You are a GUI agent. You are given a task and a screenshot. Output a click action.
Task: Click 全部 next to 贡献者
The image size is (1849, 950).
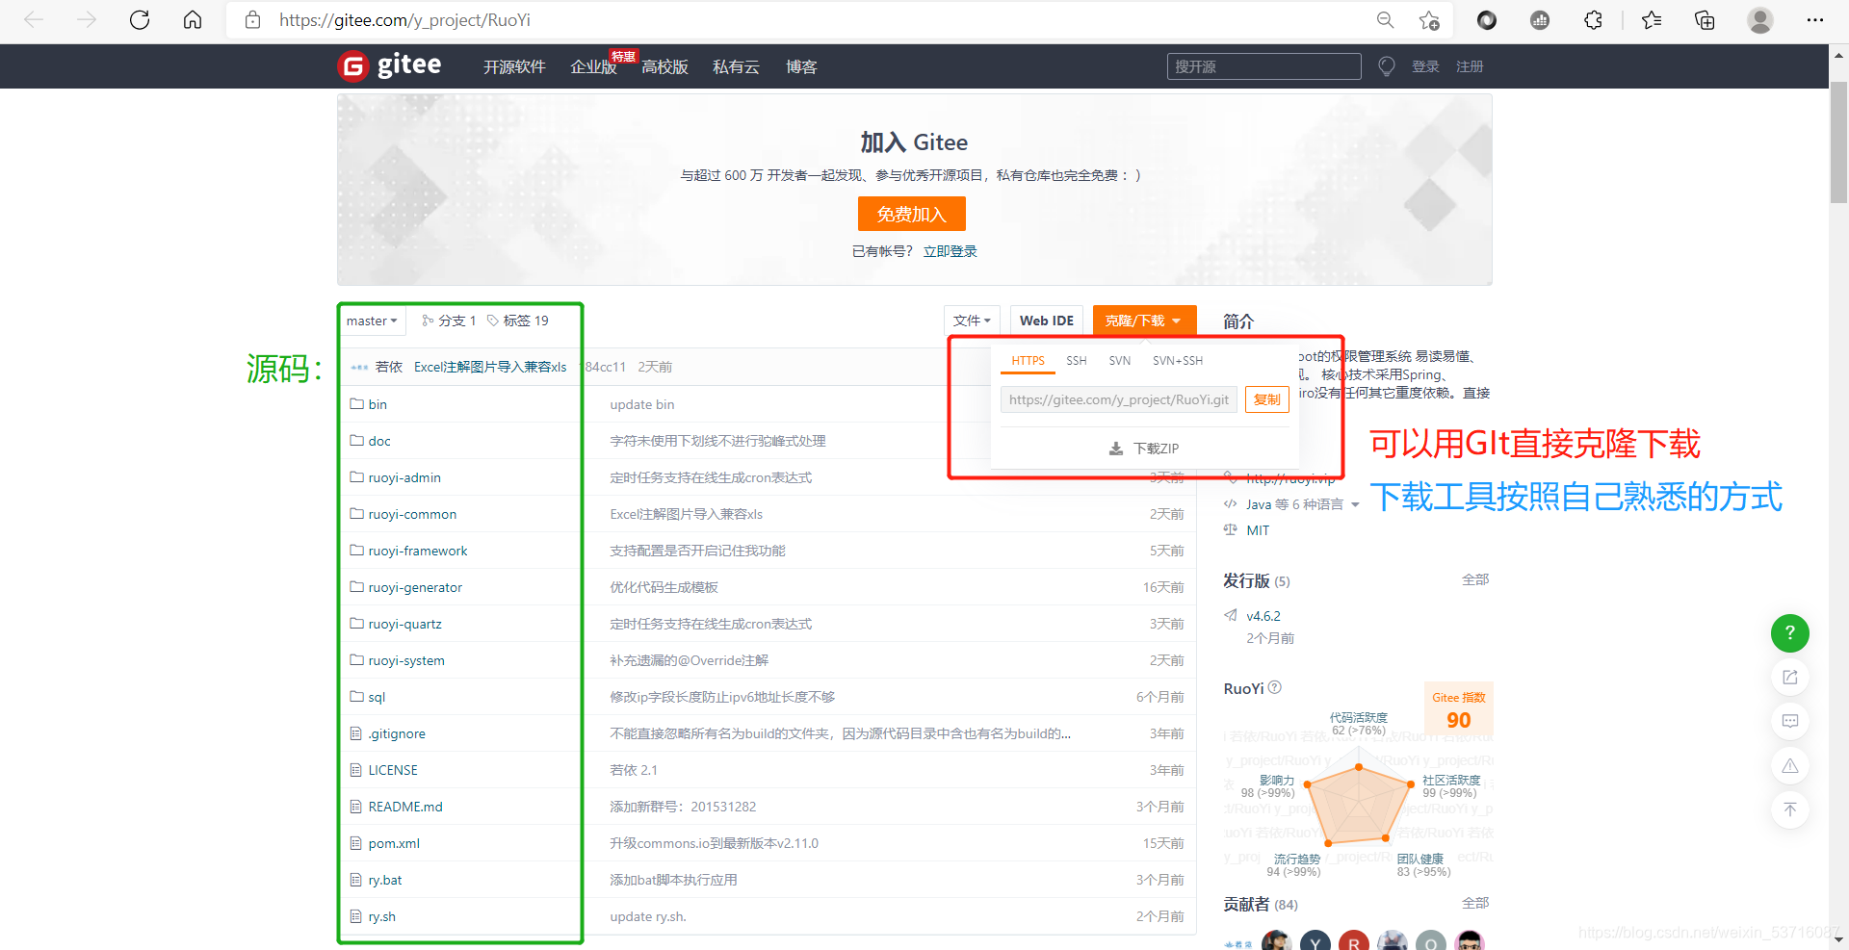tap(1475, 903)
